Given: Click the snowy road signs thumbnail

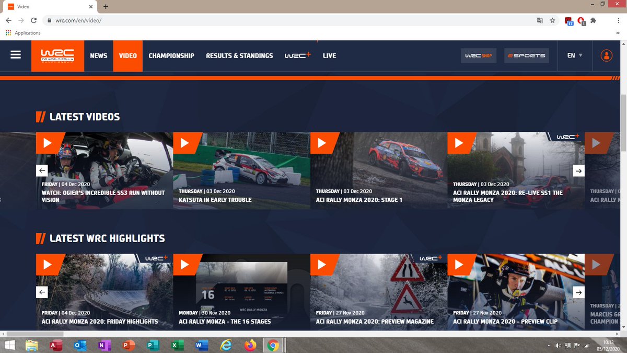Looking at the screenshot, I should [x=379, y=292].
